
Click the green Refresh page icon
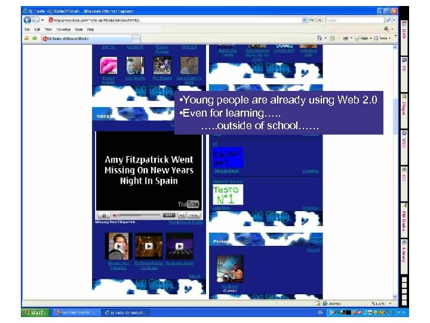coord(312,20)
